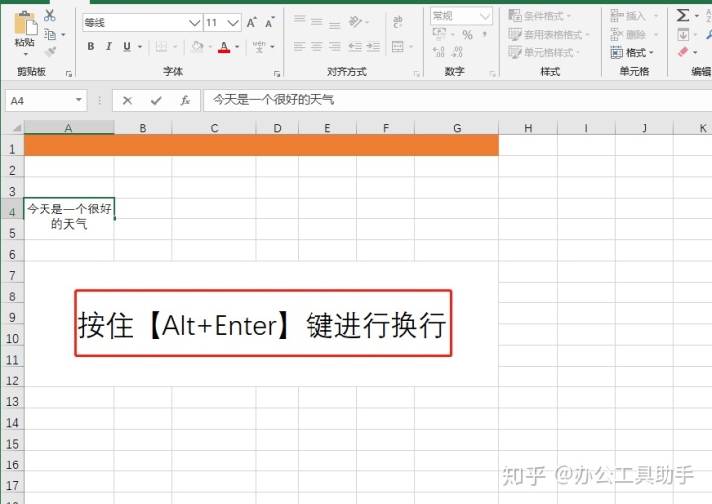Click the text orientation icon

point(355,21)
